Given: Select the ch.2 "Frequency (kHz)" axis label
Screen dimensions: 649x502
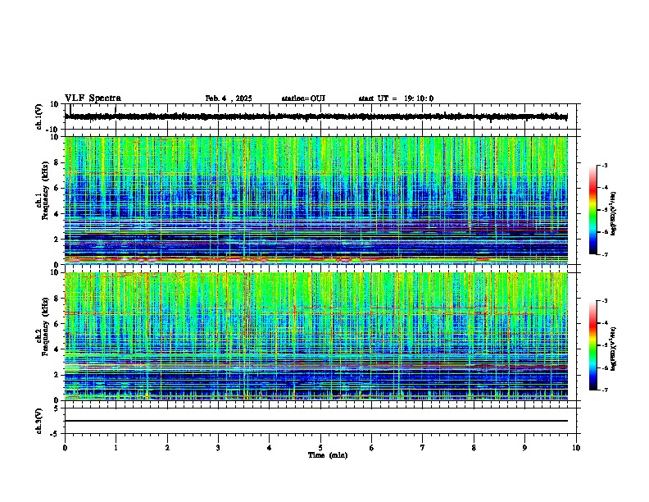Looking at the screenshot, I should pos(45,326).
